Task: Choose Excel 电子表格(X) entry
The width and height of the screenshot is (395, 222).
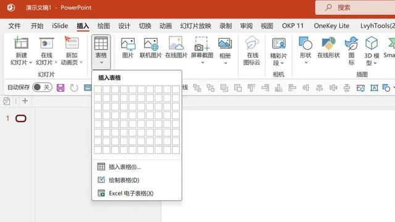Action: [137, 193]
